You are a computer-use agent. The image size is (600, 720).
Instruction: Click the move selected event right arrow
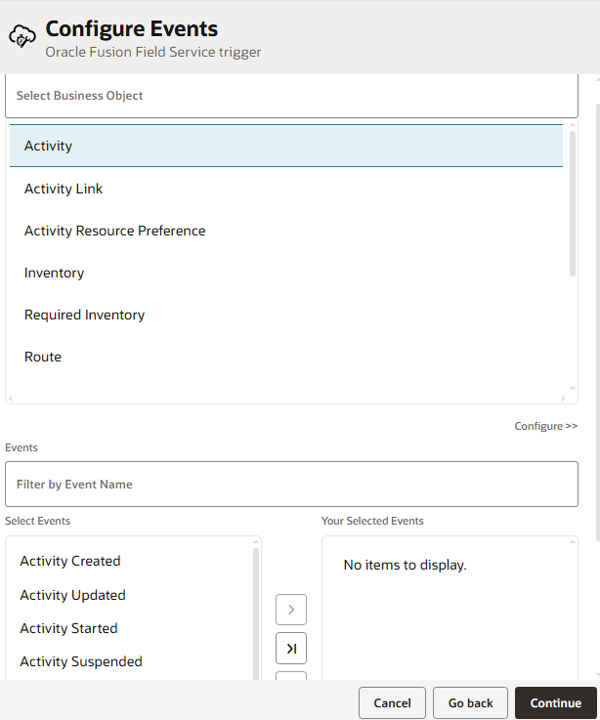291,610
